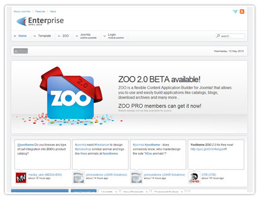260x200 pixels.
Task: Click the #freelancer hashtag link
Action: 102,145
